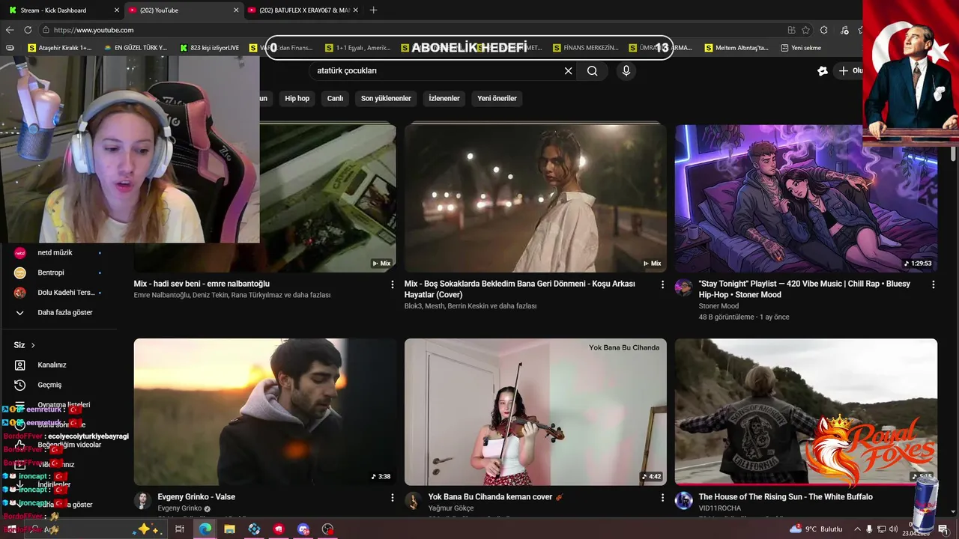Click the 'Yağmur Gökçe' channel name
This screenshot has width=959, height=539.
coord(451,508)
